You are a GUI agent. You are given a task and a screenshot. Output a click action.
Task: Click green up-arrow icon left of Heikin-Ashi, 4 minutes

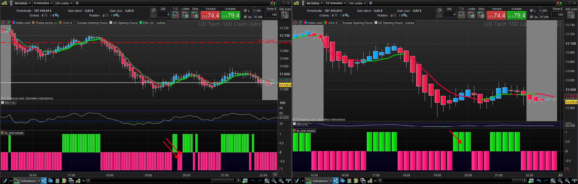[8, 23]
